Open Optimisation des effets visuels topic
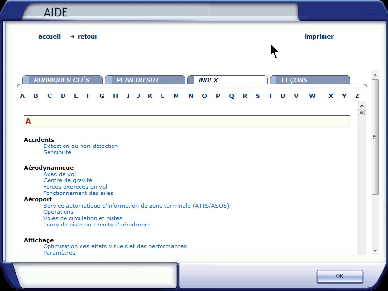Viewport: 388px width, 291px height. (115, 246)
